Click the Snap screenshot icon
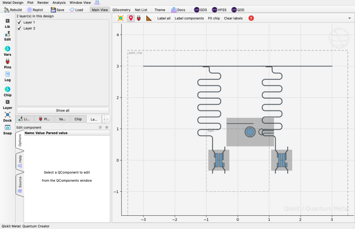This screenshot has height=229, width=355. 8,130
